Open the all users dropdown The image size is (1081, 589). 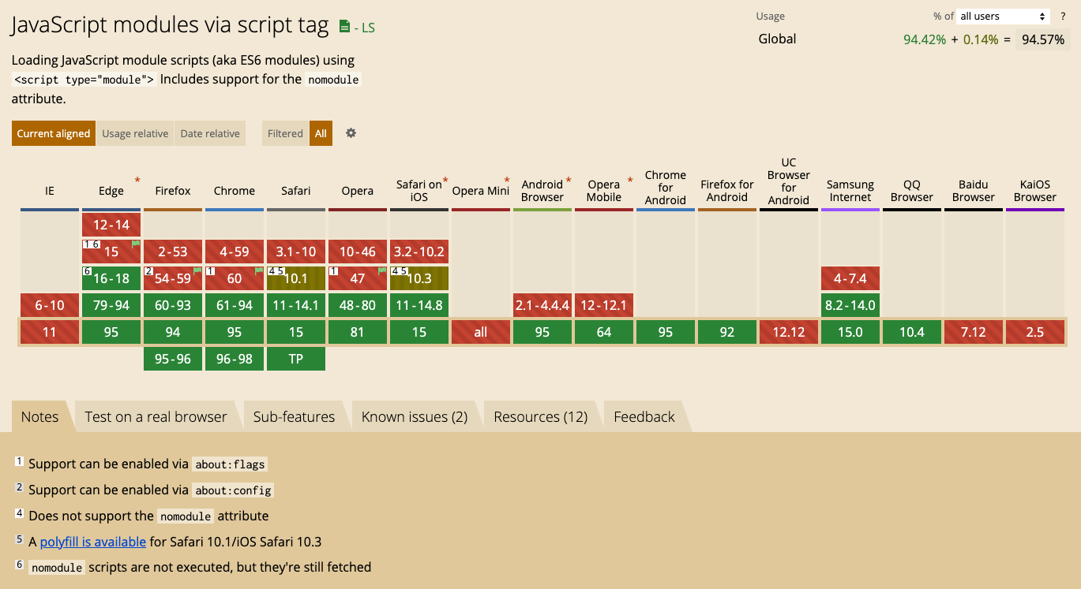click(x=1003, y=17)
